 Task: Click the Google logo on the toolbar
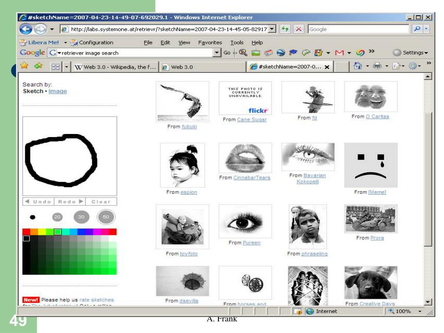click(32, 52)
